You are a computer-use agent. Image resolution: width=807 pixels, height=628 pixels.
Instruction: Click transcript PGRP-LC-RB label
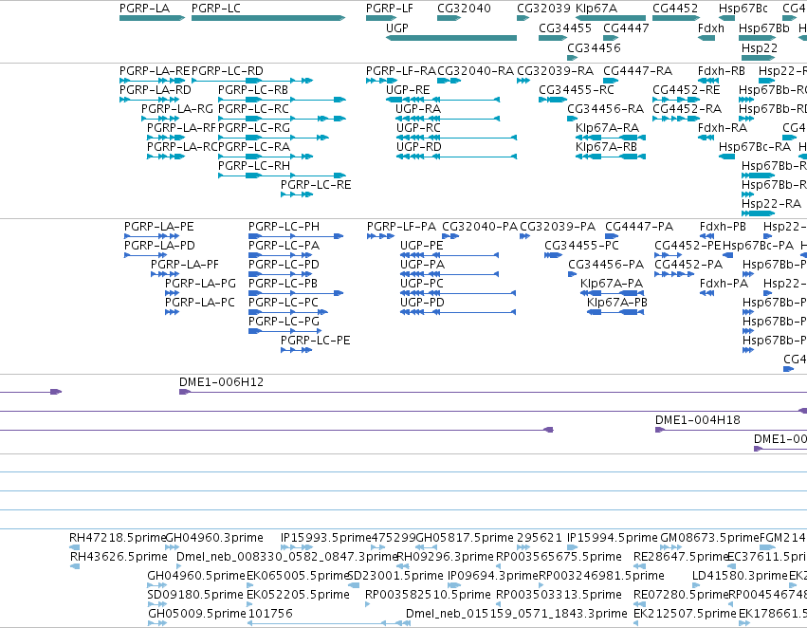tap(252, 90)
